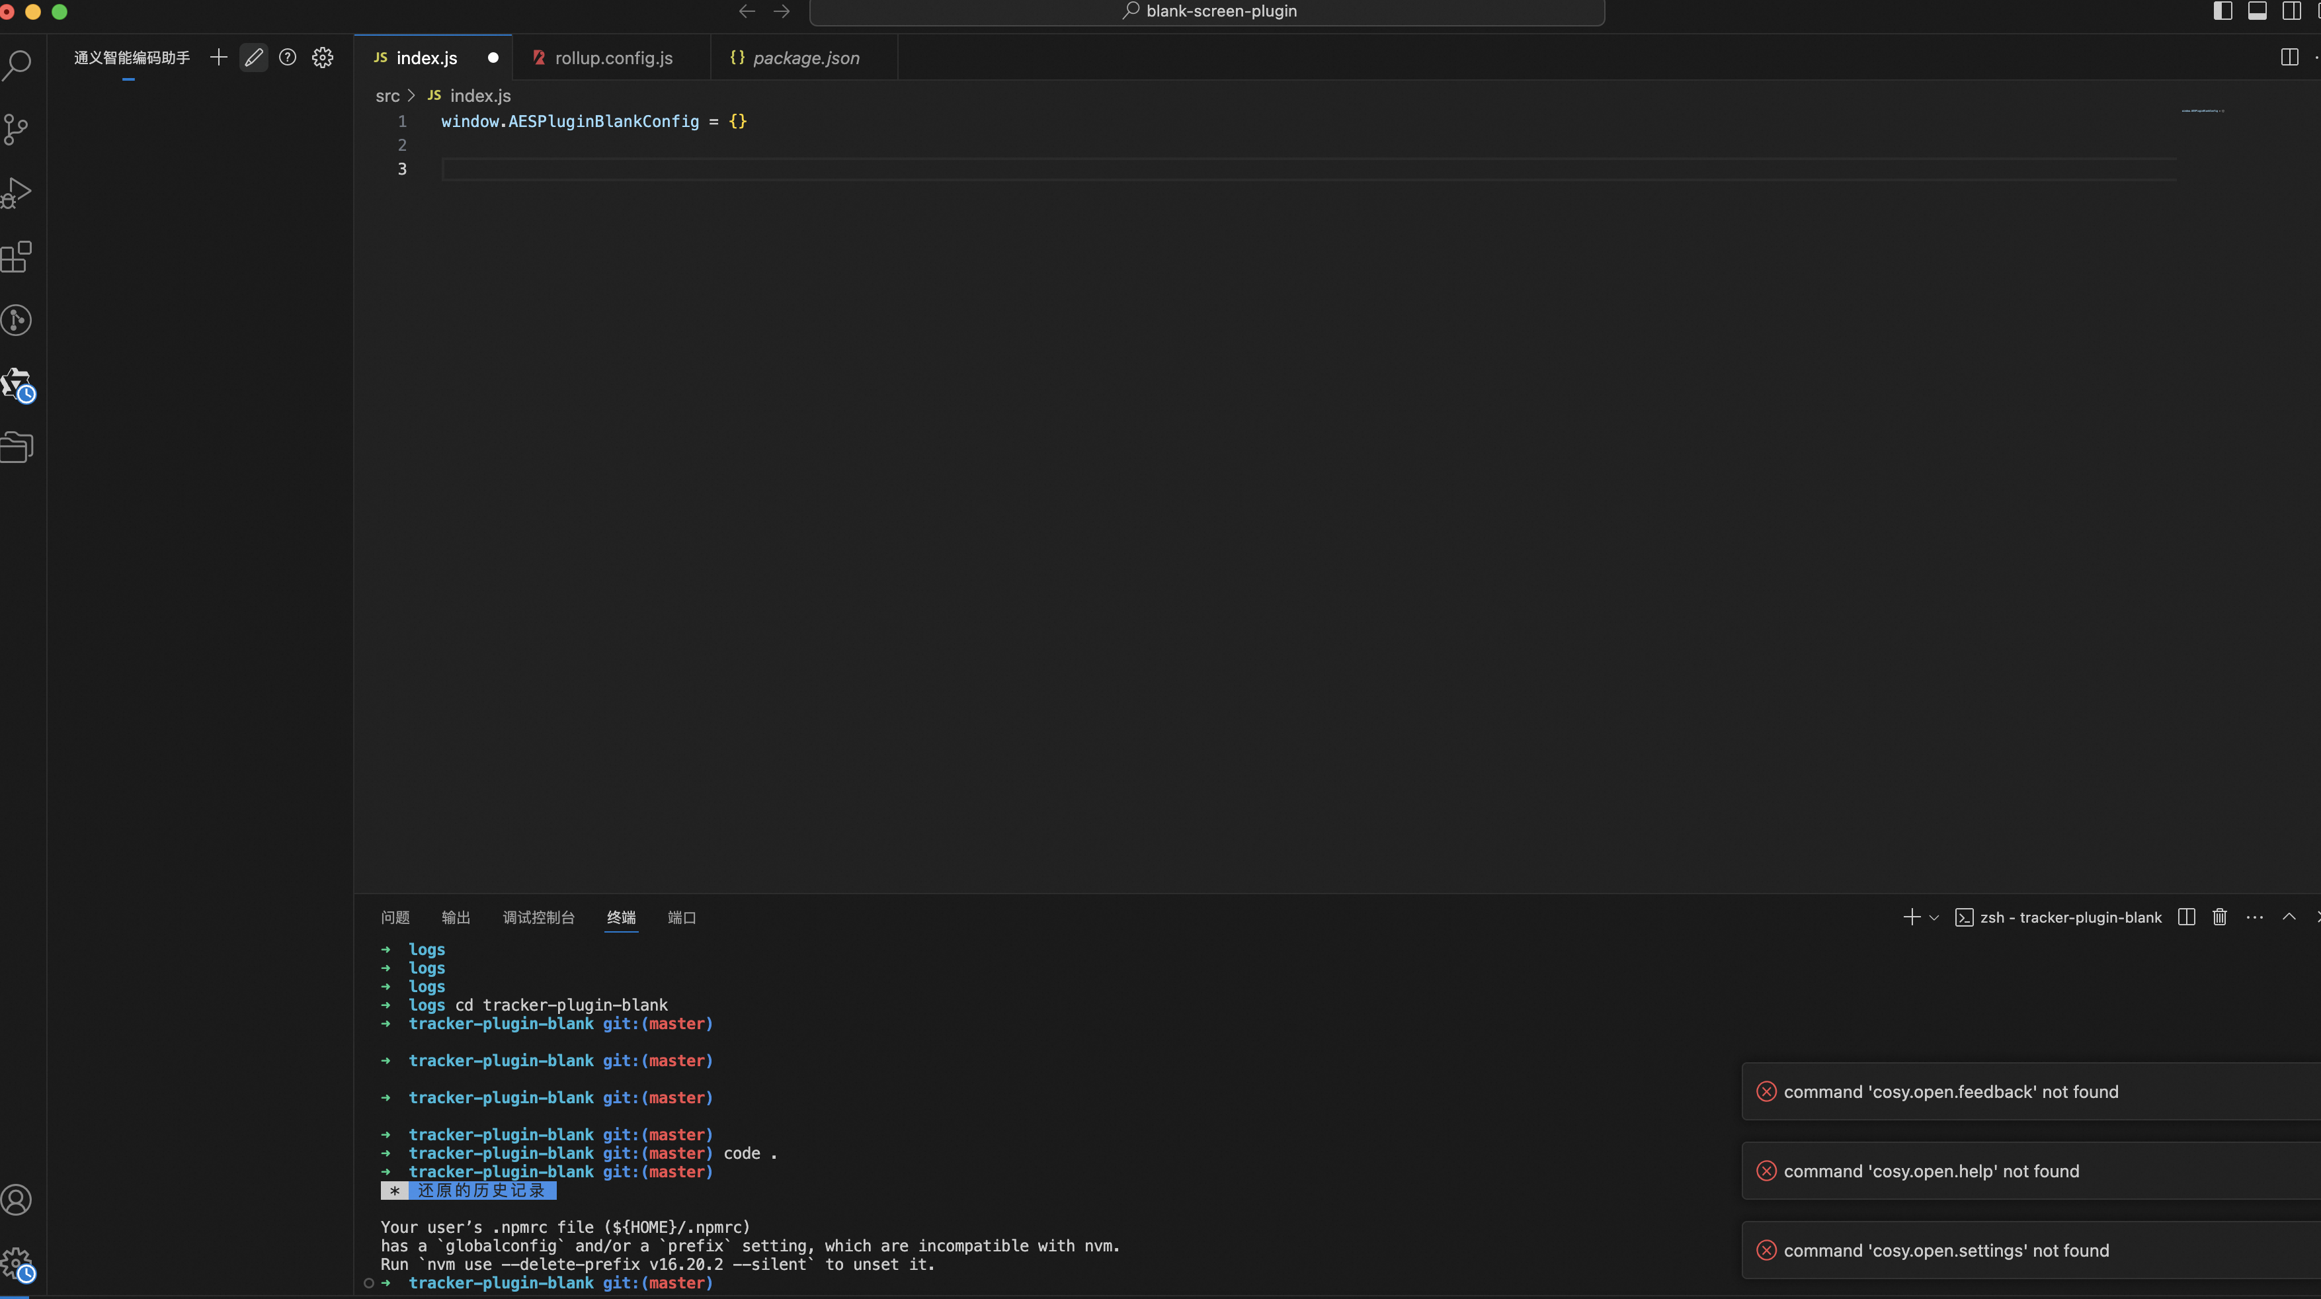
Task: Open terminal panel more actions ellipsis
Action: click(2254, 917)
